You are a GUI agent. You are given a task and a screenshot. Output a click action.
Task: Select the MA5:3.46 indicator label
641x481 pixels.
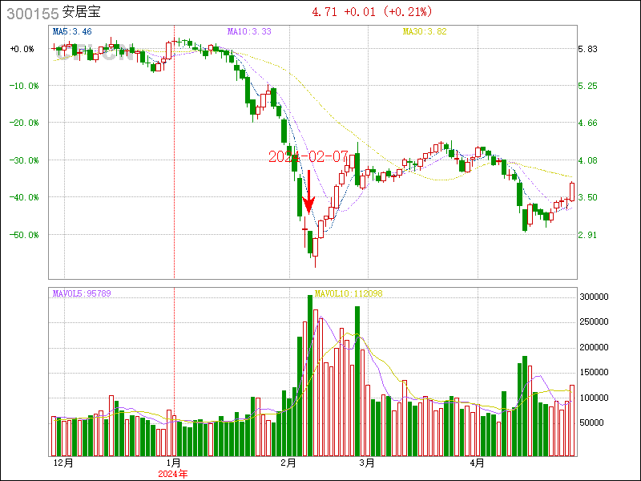[72, 31]
